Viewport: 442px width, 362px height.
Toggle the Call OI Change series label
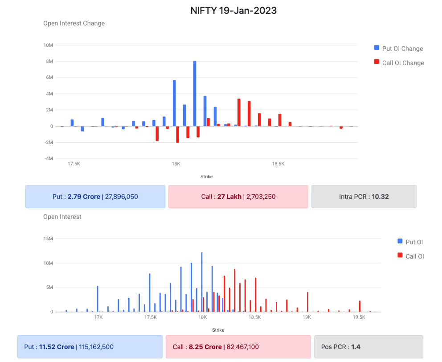coord(403,63)
